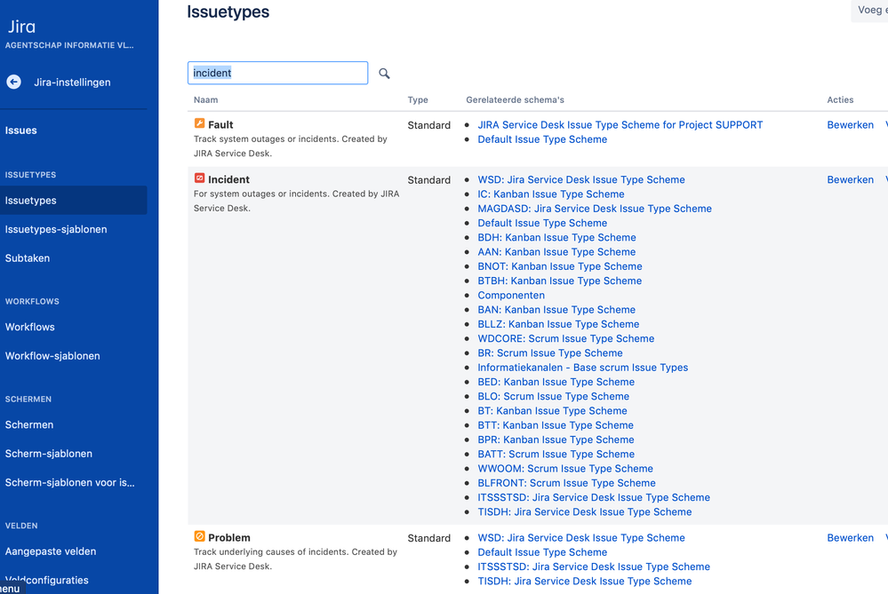Image resolution: width=888 pixels, height=594 pixels.
Task: Click the orange Problem issue type icon
Action: tap(199, 536)
